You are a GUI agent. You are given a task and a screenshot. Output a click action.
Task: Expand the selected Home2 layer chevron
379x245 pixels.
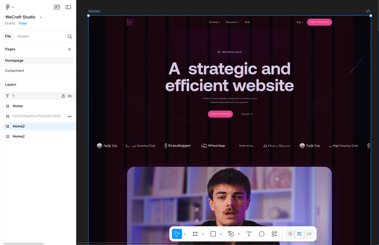coord(3,126)
